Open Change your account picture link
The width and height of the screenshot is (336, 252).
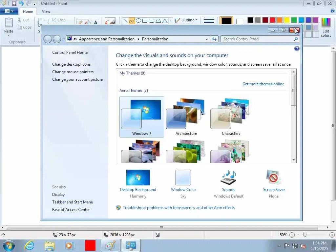point(77,79)
